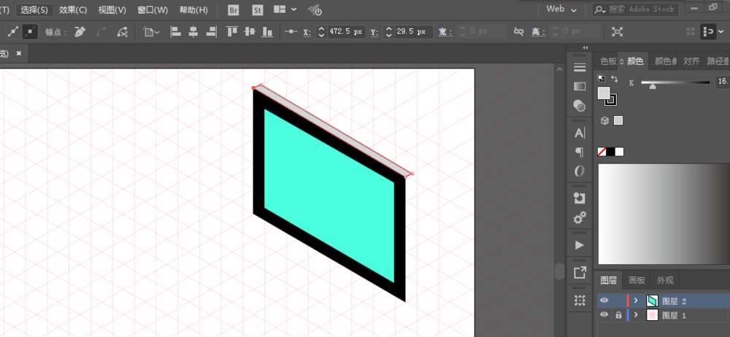The height and width of the screenshot is (337, 730).
Task: Open the properties panel icon in dock
Action: 580,68
